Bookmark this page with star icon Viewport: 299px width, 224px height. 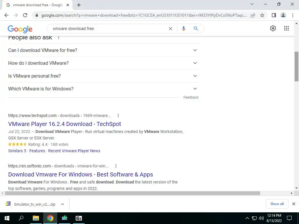[x=262, y=15]
